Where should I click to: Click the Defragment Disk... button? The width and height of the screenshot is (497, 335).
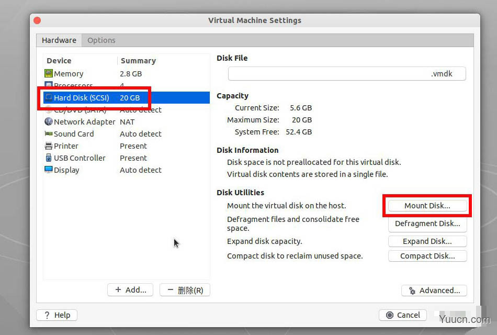[x=427, y=224]
